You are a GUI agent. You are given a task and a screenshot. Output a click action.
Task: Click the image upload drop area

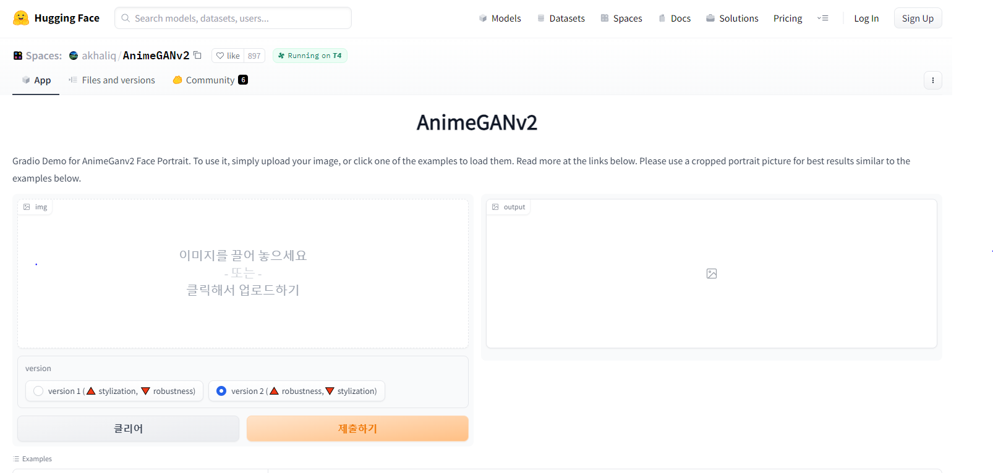click(243, 274)
